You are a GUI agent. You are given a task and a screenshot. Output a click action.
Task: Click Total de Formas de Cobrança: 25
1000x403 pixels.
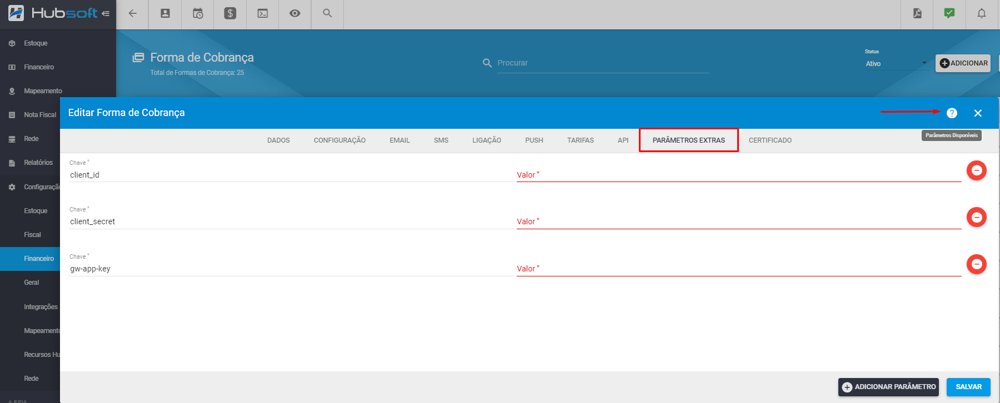click(197, 73)
